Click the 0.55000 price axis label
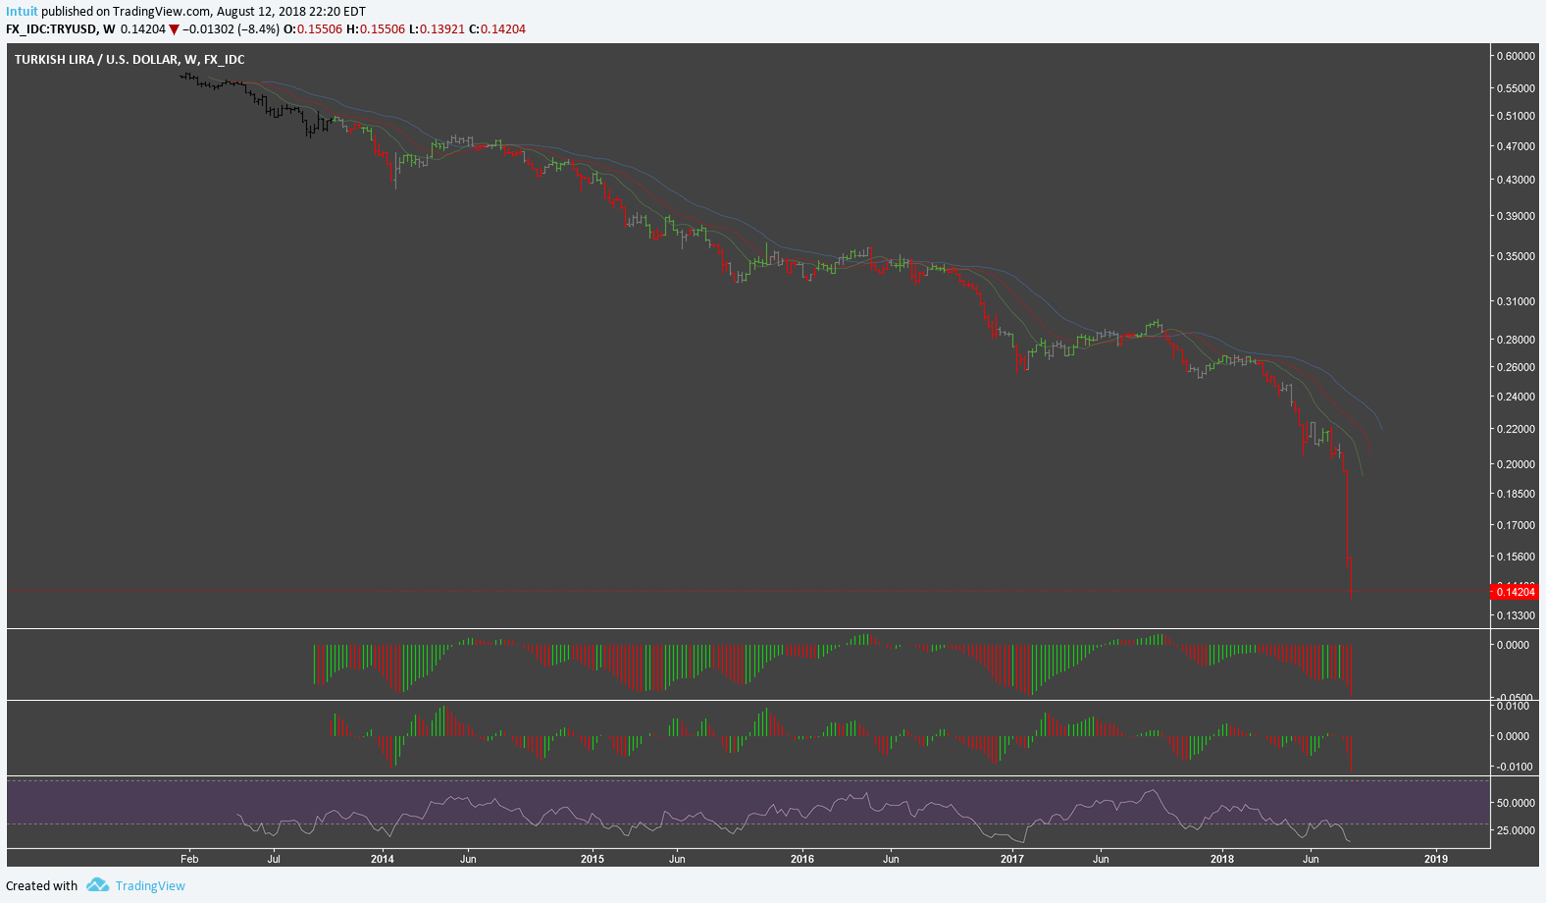Viewport: 1546px width, 903px height. (1516, 88)
